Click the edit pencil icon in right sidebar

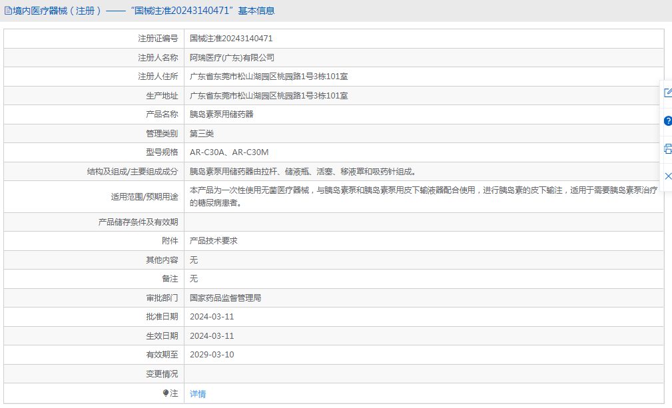pos(668,93)
